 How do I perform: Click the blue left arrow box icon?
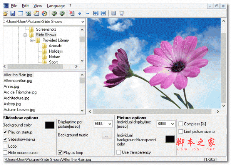tap(95, 13)
